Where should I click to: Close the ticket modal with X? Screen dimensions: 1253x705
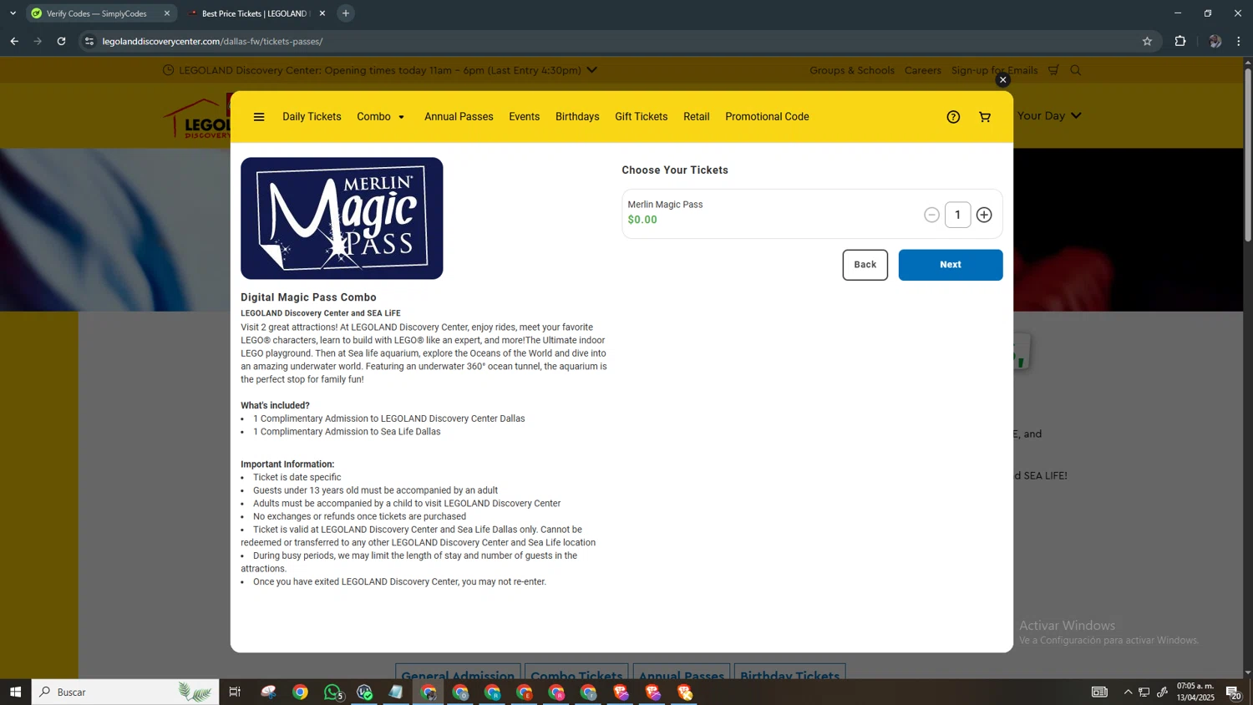coord(1003,80)
